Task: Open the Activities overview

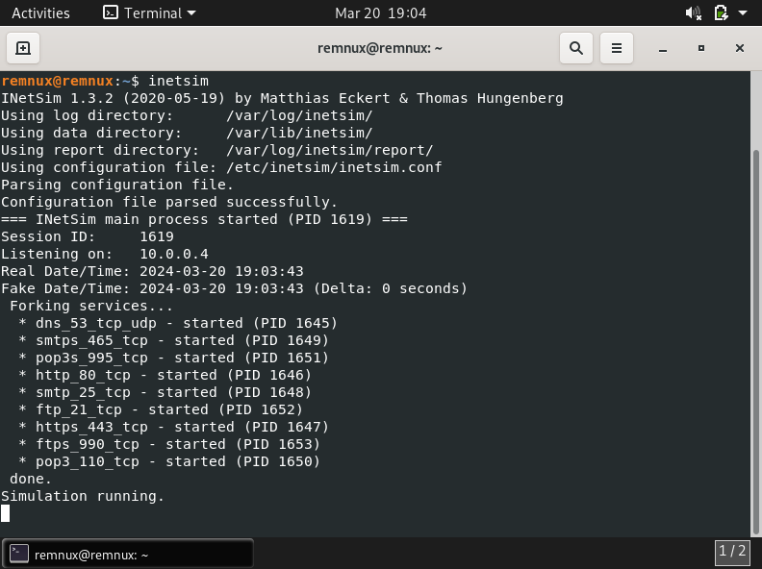Action: coord(40,13)
